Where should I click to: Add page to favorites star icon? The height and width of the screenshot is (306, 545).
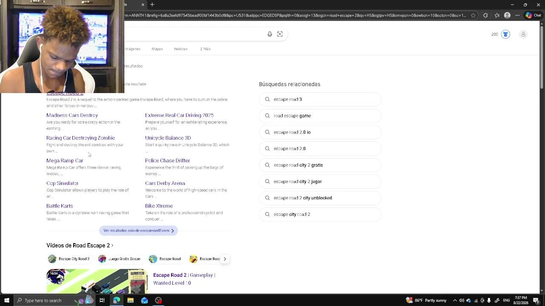473,15
